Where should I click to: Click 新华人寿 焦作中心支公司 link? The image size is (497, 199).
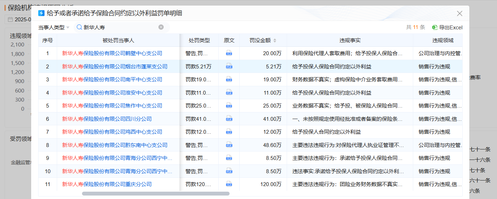tap(112, 106)
